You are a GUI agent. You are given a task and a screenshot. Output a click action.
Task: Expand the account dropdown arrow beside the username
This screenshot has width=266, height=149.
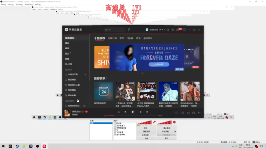[x=165, y=30]
